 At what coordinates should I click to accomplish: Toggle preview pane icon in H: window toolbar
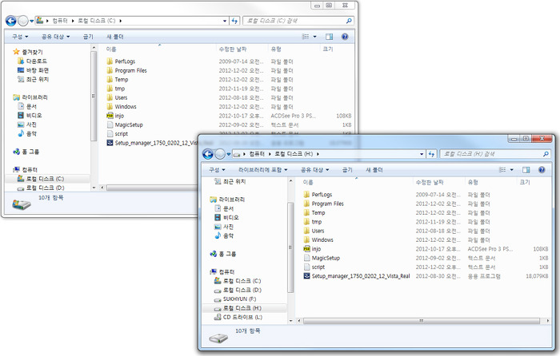pyautogui.click(x=526, y=170)
